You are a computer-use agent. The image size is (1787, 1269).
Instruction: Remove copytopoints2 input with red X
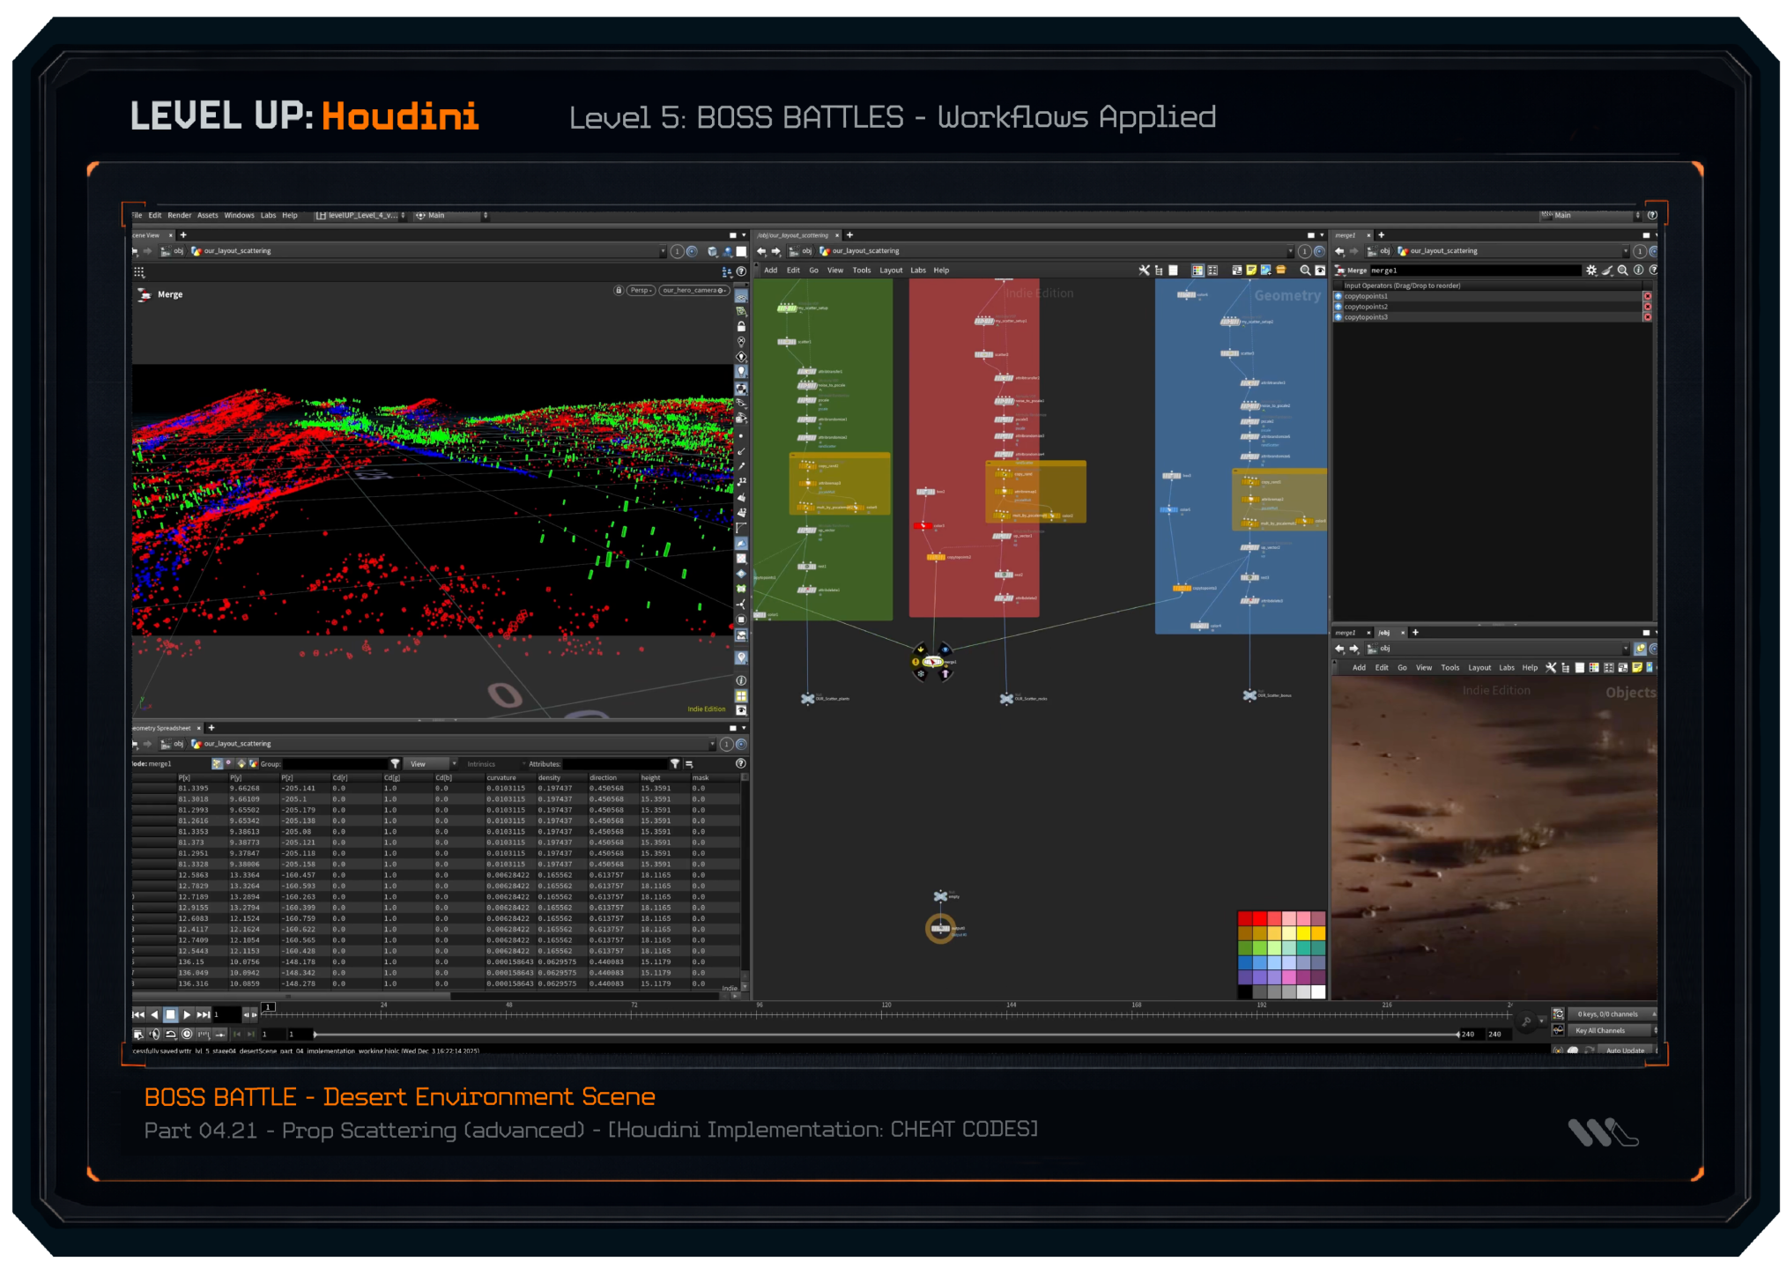click(1647, 307)
